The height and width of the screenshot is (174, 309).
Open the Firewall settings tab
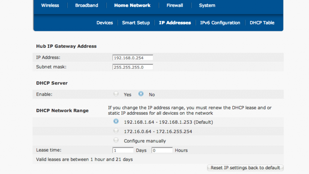click(175, 5)
